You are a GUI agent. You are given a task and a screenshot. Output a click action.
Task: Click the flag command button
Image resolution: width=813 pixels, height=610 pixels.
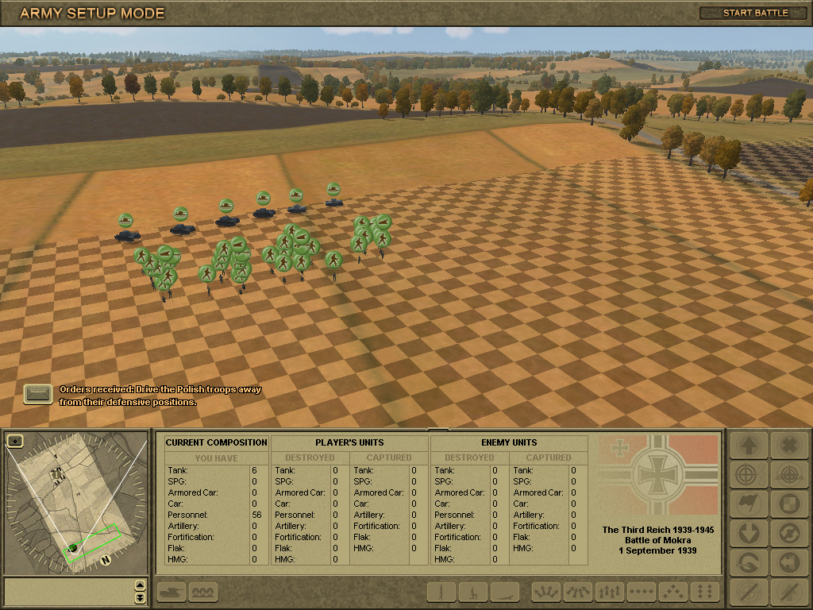[x=748, y=503]
